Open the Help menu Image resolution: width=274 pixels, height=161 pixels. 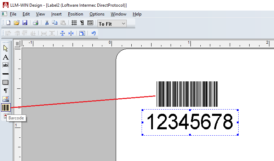(x=137, y=14)
